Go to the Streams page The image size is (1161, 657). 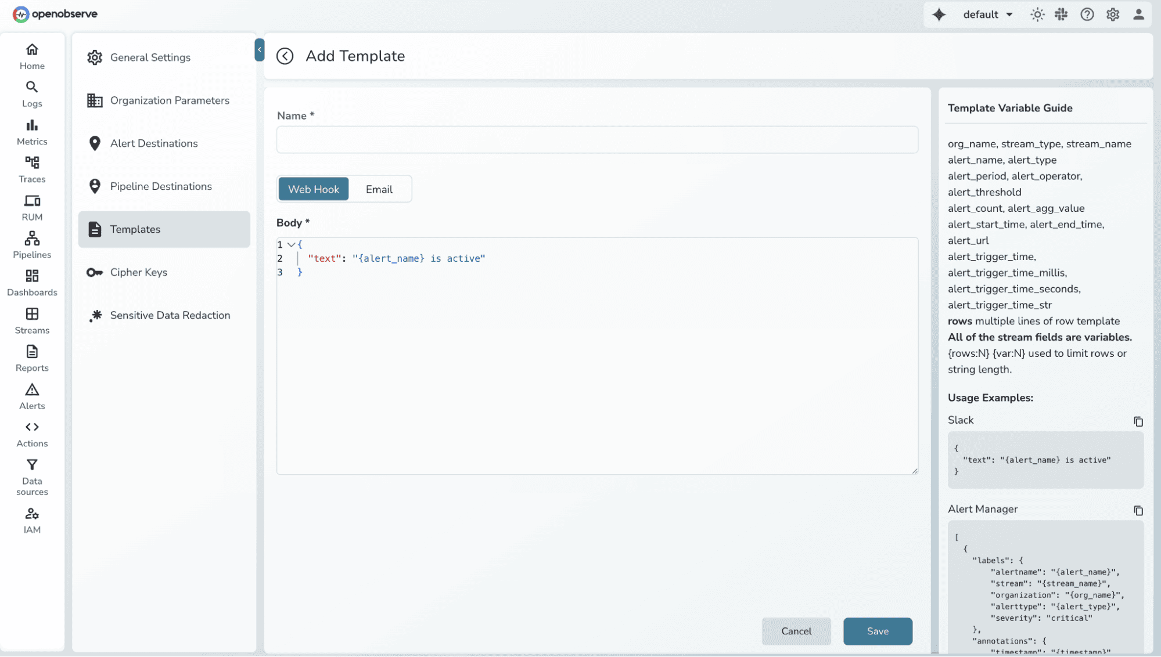32,320
